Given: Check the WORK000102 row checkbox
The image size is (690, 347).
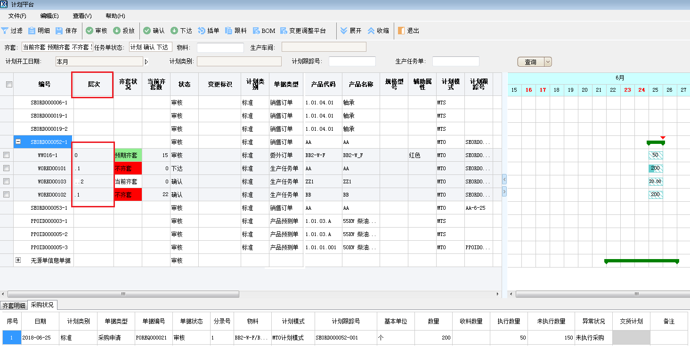Looking at the screenshot, I should click(x=7, y=195).
